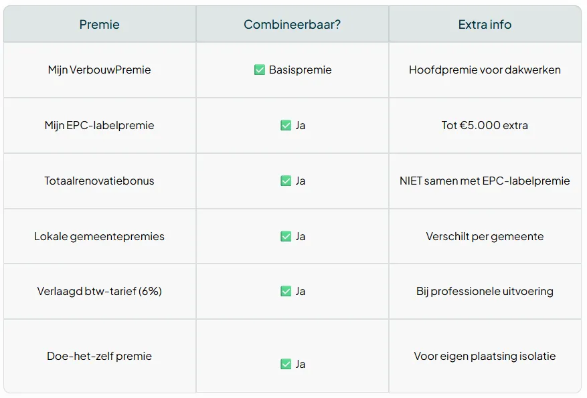The image size is (587, 398).
Task: Click 'Voor eigen plaatsing isolatie' text
Action: (485, 356)
